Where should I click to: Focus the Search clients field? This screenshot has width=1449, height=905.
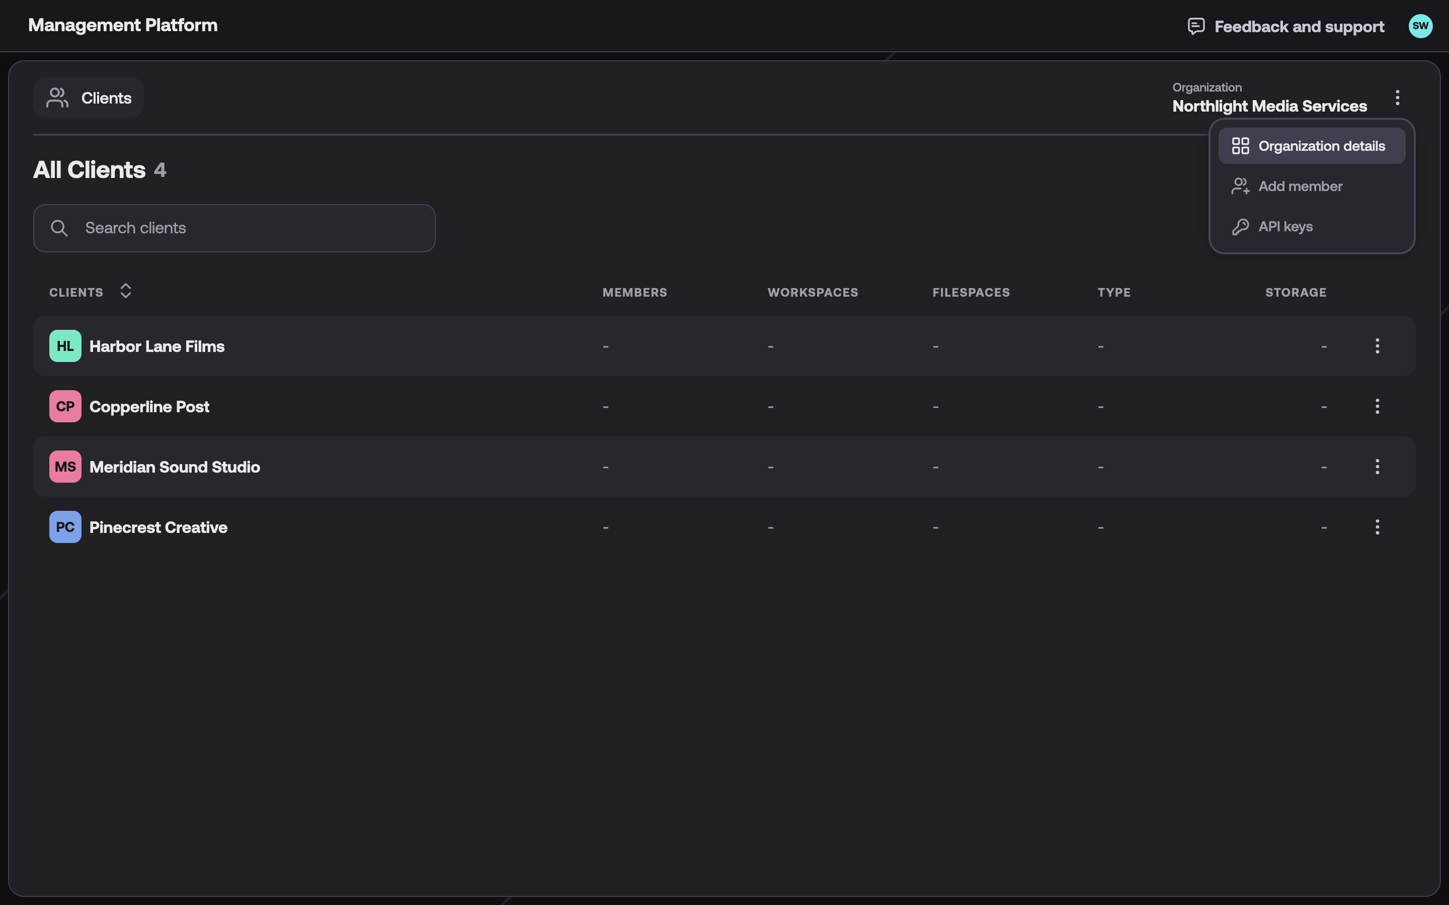pyautogui.click(x=234, y=228)
